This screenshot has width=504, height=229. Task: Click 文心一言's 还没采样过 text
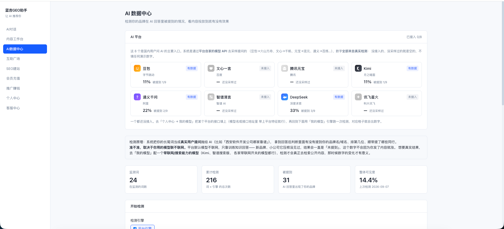(229, 82)
